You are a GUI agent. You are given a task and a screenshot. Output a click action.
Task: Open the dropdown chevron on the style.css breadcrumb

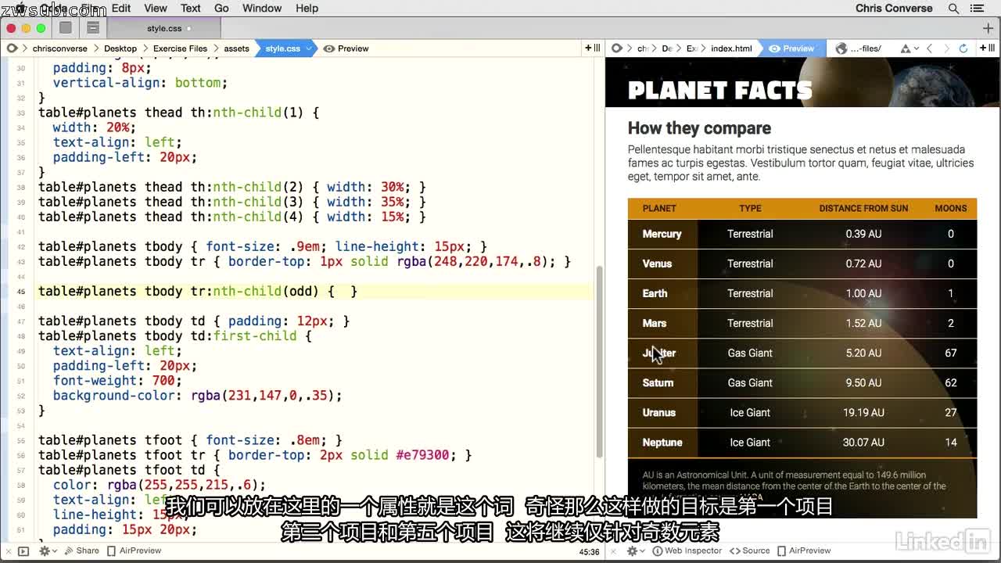310,48
